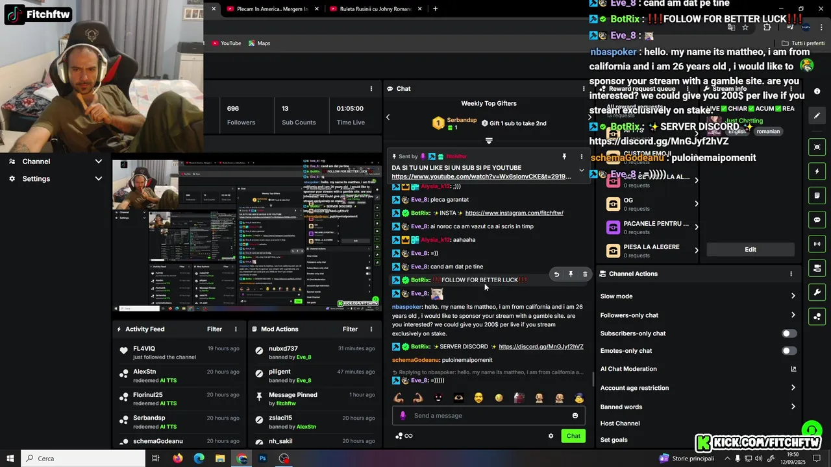Open pinned YouTube video link
This screenshot has height=467, width=831.
click(x=481, y=176)
